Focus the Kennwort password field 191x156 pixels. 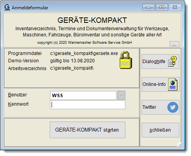(x=88, y=105)
